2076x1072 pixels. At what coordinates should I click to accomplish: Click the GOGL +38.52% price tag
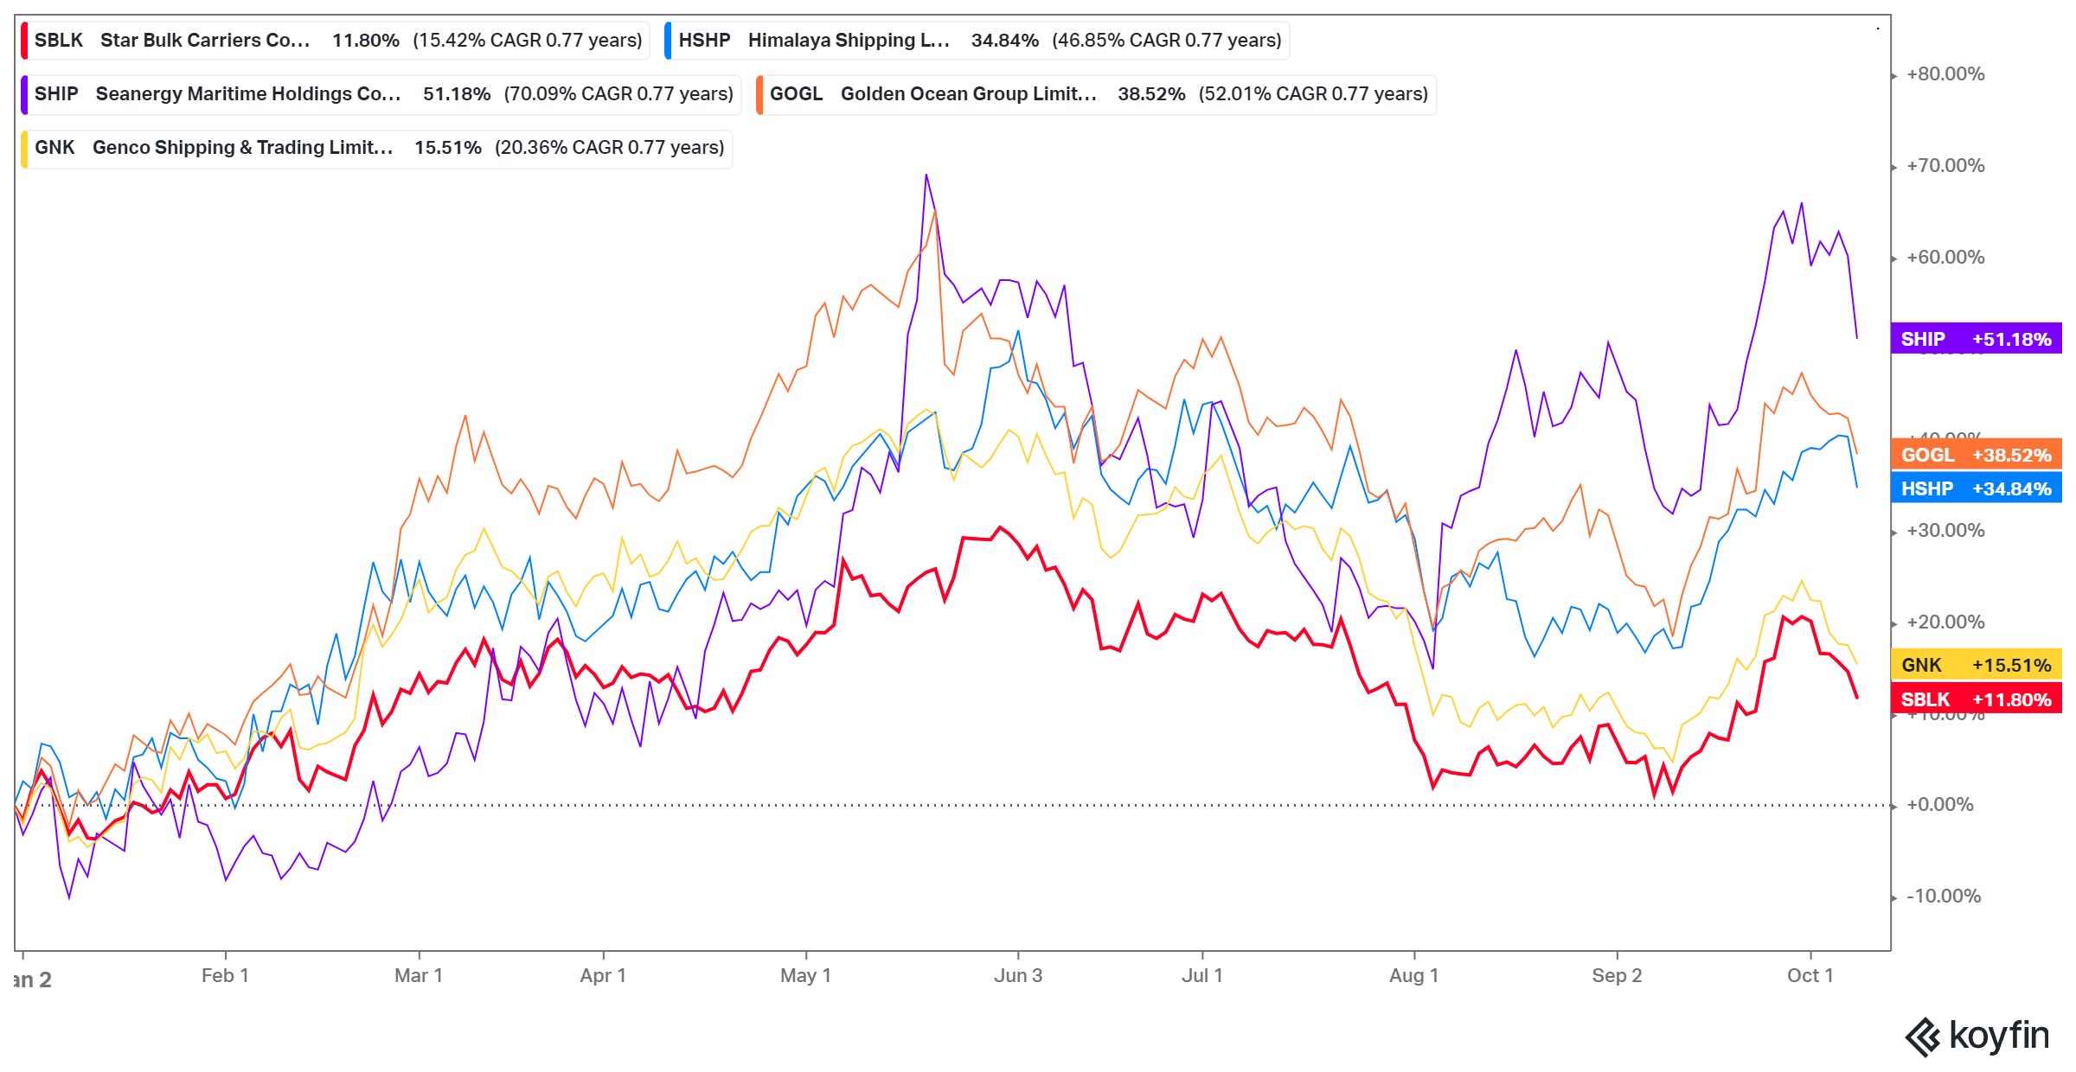(1976, 455)
